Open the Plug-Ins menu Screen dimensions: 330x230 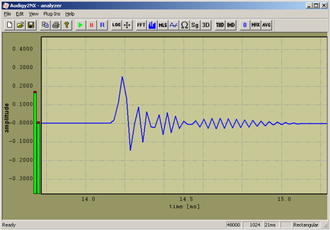[x=52, y=14]
